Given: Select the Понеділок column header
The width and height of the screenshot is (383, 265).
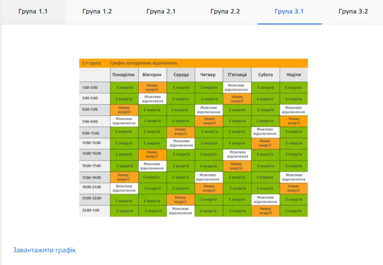Looking at the screenshot, I should click(124, 75).
